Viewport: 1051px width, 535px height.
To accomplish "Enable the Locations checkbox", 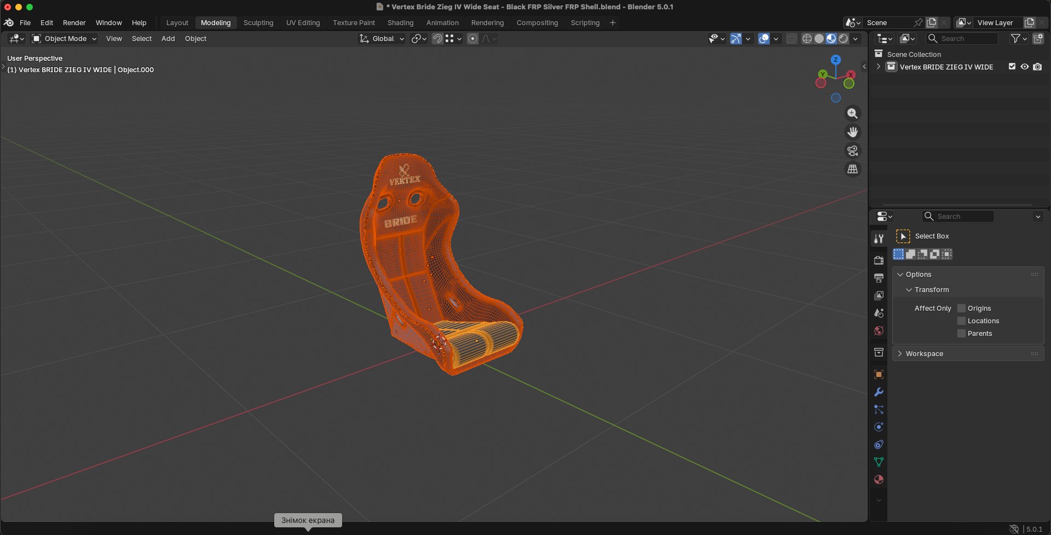I will point(961,321).
